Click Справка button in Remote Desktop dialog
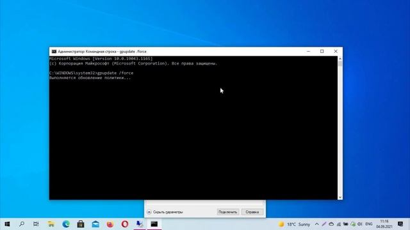 (252, 212)
